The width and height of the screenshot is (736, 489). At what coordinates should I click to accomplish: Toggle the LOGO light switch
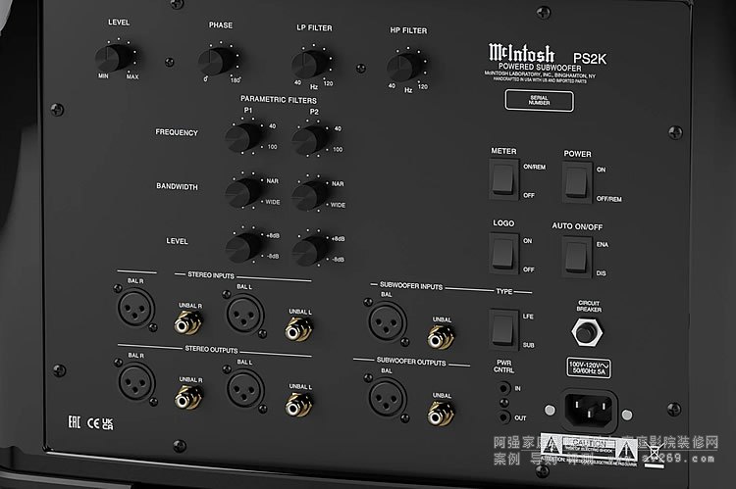[x=503, y=253]
